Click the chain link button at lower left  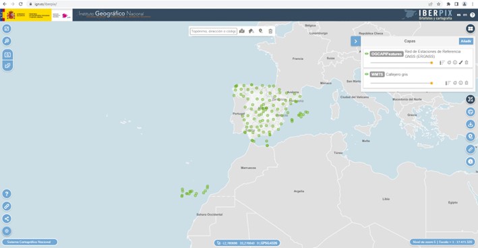click(7, 206)
